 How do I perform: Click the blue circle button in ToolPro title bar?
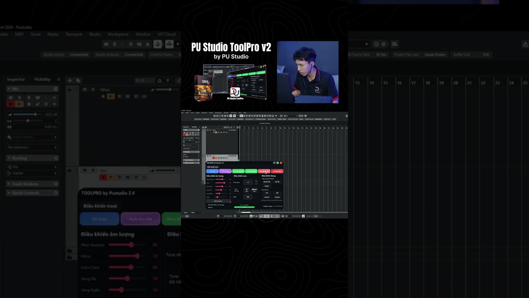(x=274, y=163)
